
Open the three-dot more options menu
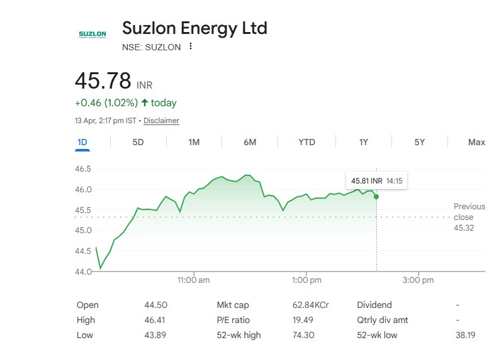click(x=191, y=47)
